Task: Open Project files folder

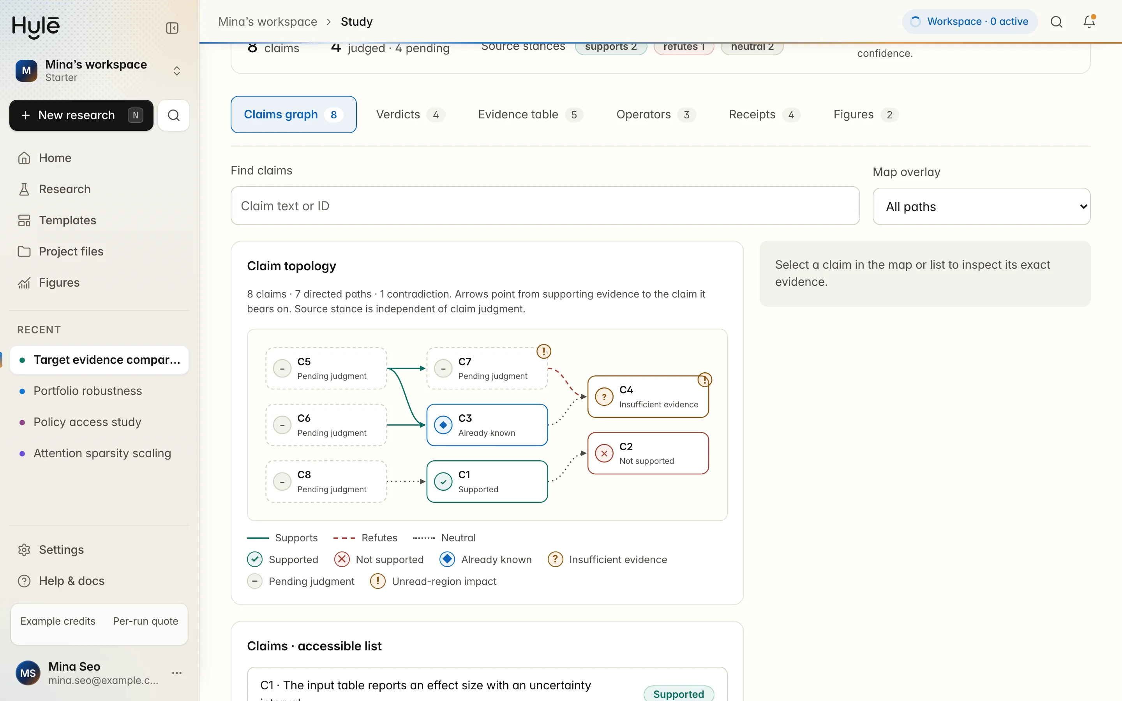Action: point(99,251)
